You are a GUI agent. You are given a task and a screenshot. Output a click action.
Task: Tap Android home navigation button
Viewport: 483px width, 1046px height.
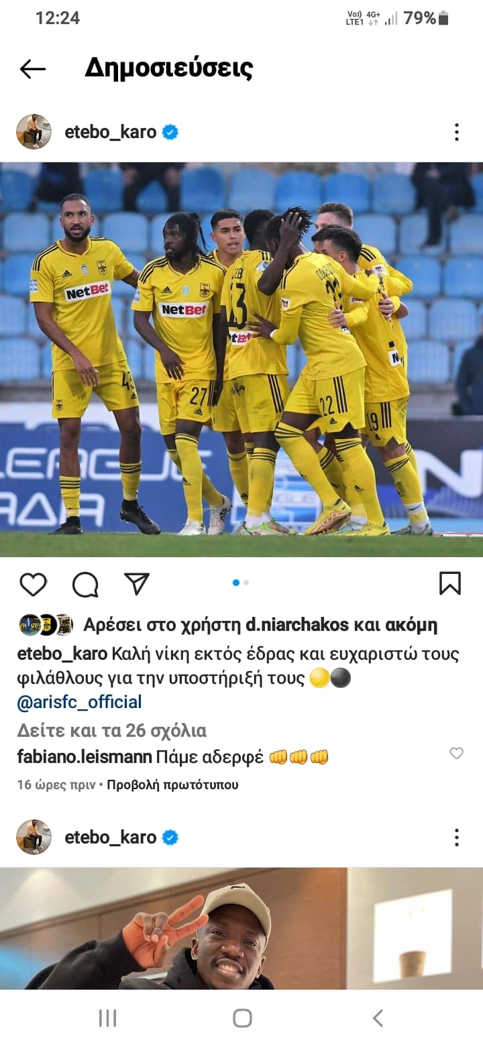(242, 1019)
